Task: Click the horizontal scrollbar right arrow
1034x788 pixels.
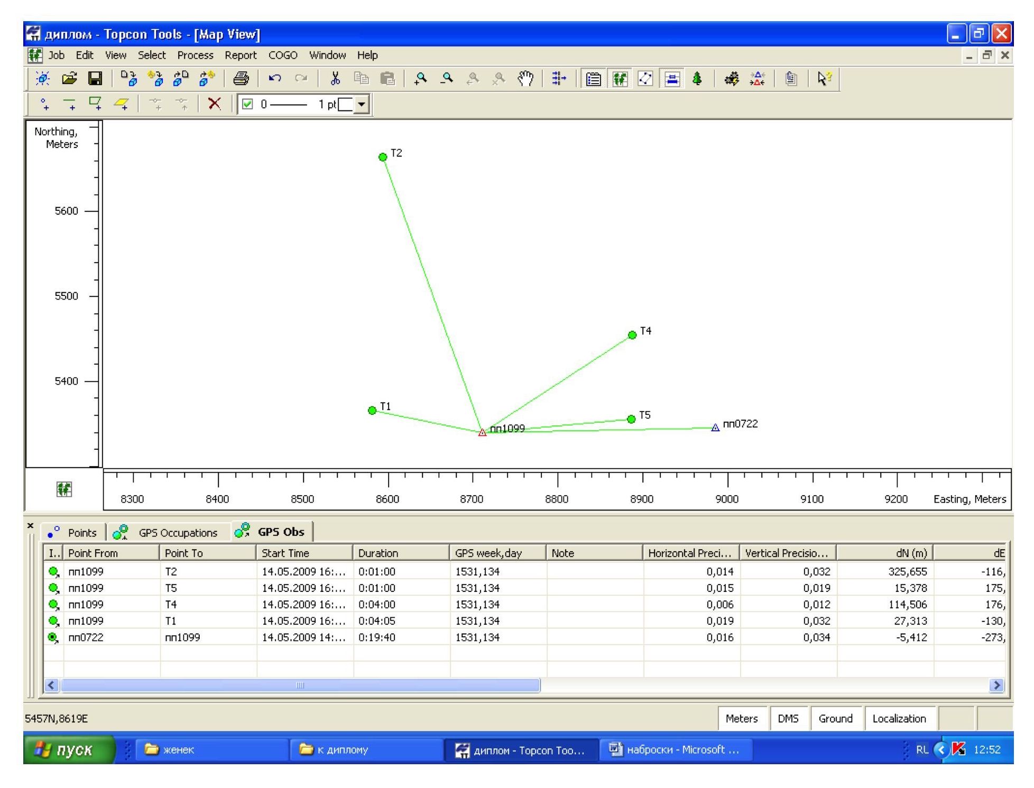Action: [x=996, y=685]
